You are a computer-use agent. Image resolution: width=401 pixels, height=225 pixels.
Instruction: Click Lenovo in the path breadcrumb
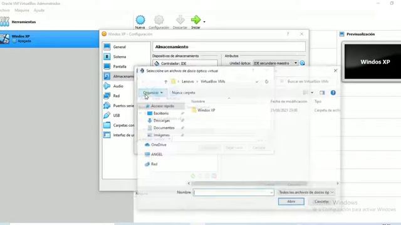tap(188, 81)
